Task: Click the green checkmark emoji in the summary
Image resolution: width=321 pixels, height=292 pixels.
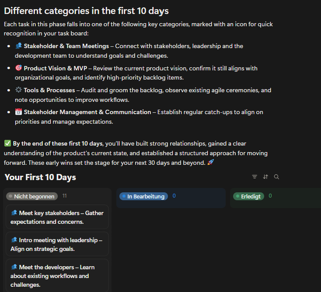Action: (7, 143)
